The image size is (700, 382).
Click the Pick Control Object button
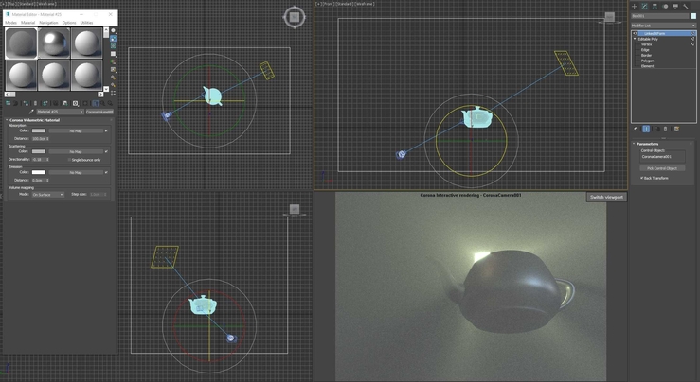662,168
